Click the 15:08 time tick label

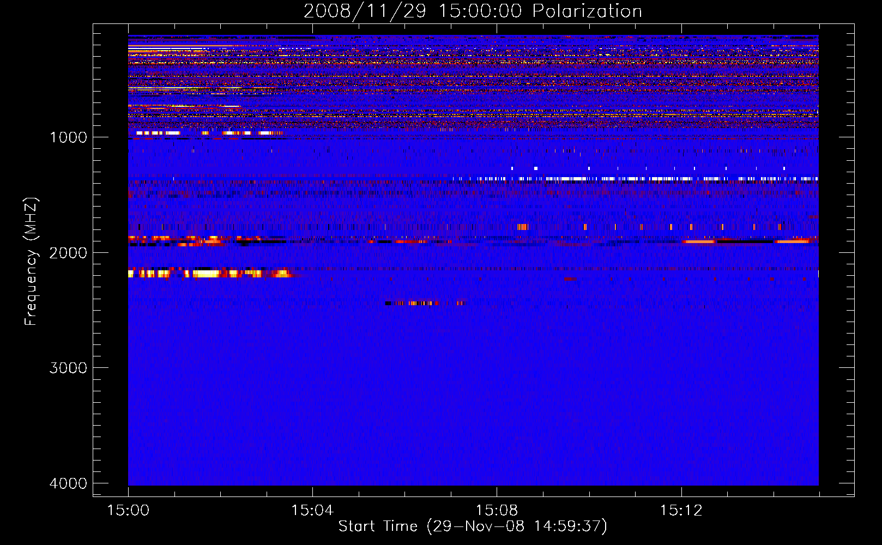(497, 511)
